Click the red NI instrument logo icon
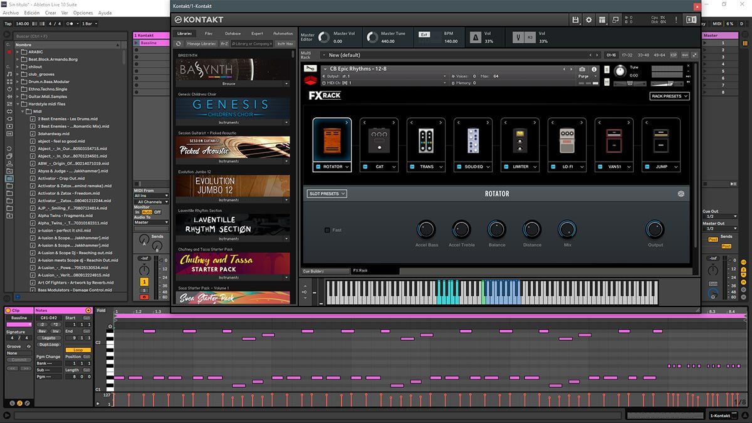Viewport: 752px width, 423px height. click(x=310, y=80)
